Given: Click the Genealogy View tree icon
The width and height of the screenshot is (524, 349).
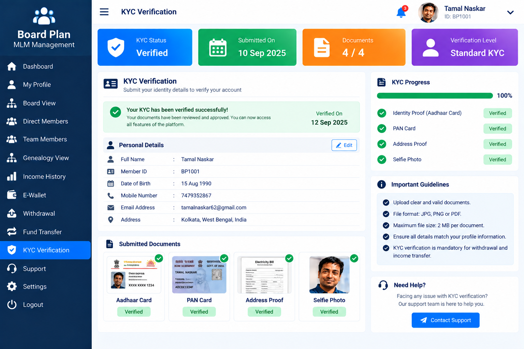Looking at the screenshot, I should [x=12, y=158].
